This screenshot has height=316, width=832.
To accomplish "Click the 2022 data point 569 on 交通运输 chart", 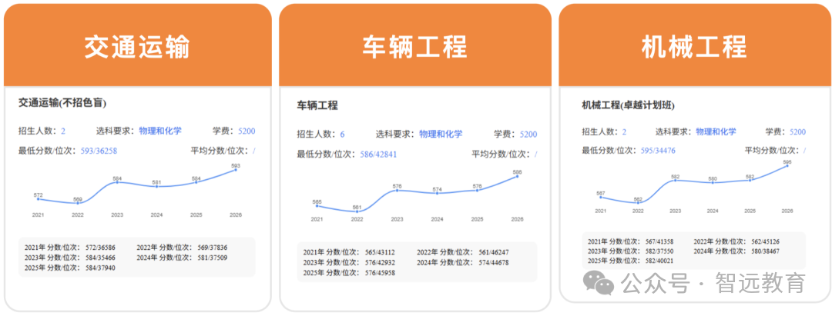I will 78,203.
